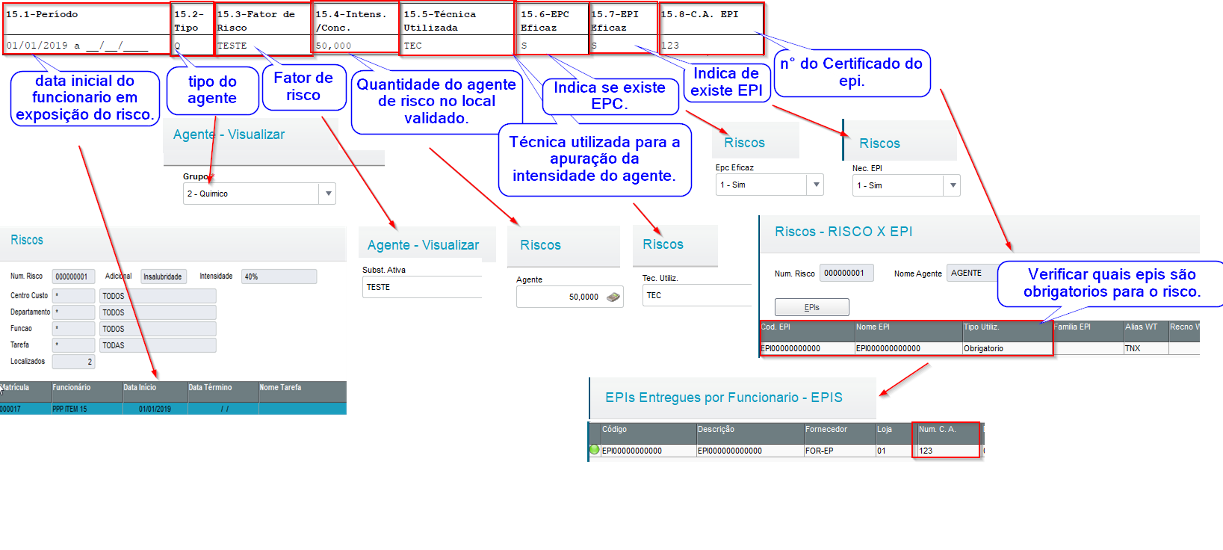Click the 15.1-Período value 01/01/2019
This screenshot has width=1223, height=550.
37,46
